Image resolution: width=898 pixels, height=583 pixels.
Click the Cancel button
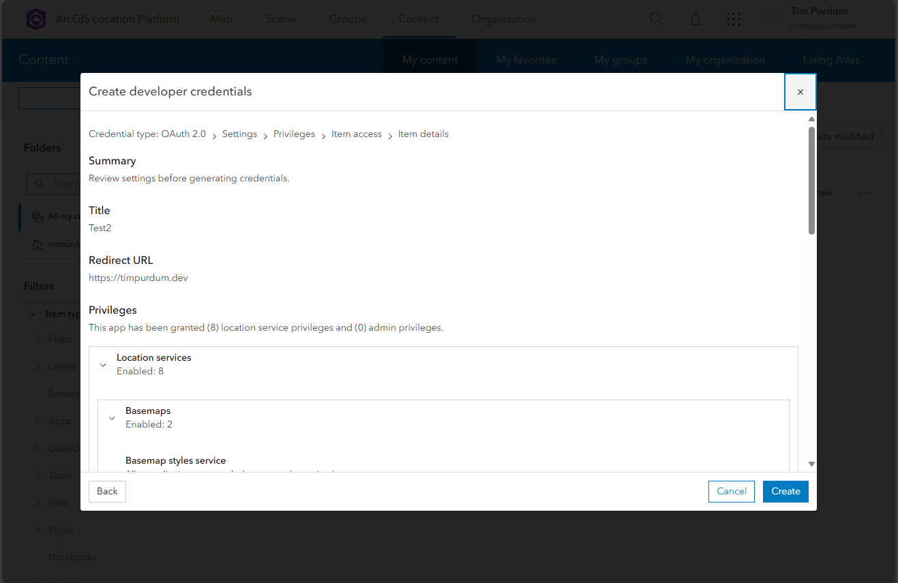click(732, 491)
